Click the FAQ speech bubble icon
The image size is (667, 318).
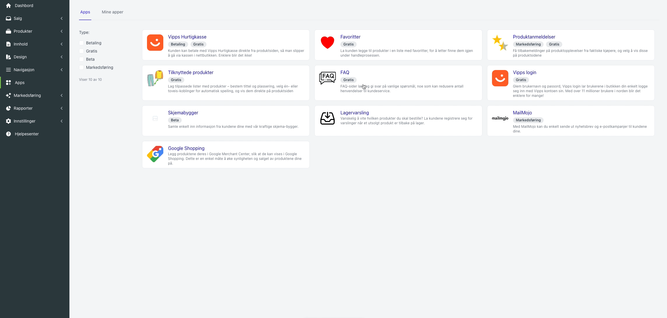(328, 78)
